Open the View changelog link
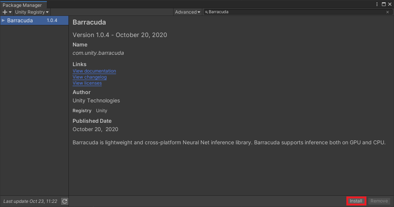Viewport: 394px width, 207px height. [x=90, y=77]
